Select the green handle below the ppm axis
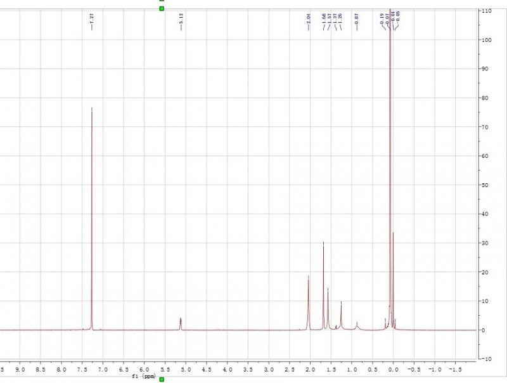 162,379
